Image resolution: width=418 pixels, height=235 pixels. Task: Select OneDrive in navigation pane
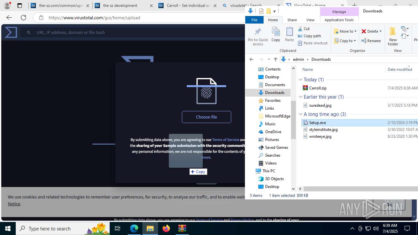[273, 132]
